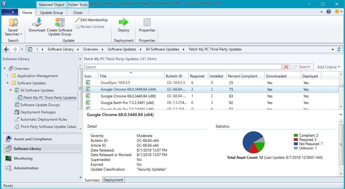Open Application Management folder
Image resolution: width=345 pixels, height=189 pixels.
pos(38,76)
